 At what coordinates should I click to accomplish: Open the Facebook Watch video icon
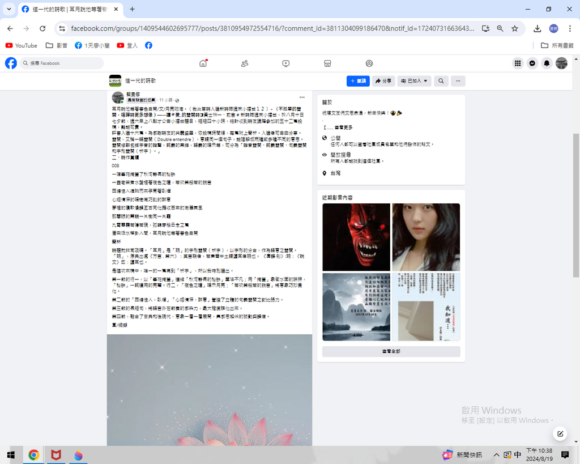click(x=286, y=63)
